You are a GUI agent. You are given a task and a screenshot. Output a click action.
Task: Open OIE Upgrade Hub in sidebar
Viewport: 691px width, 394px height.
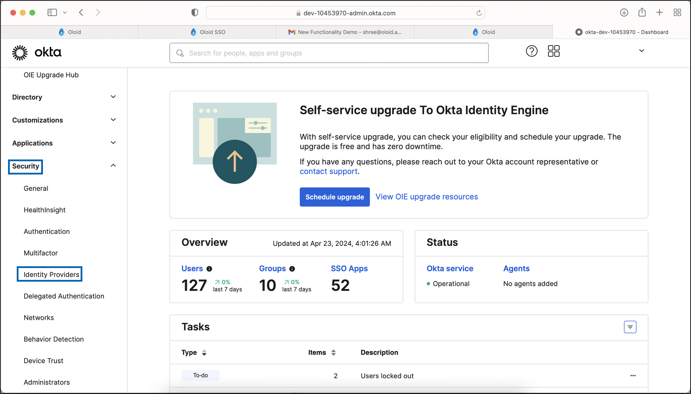(51, 75)
